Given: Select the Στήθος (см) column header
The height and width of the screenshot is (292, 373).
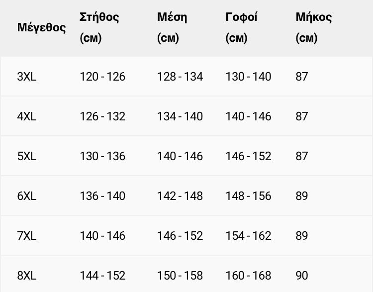Looking at the screenshot, I should tap(99, 27).
